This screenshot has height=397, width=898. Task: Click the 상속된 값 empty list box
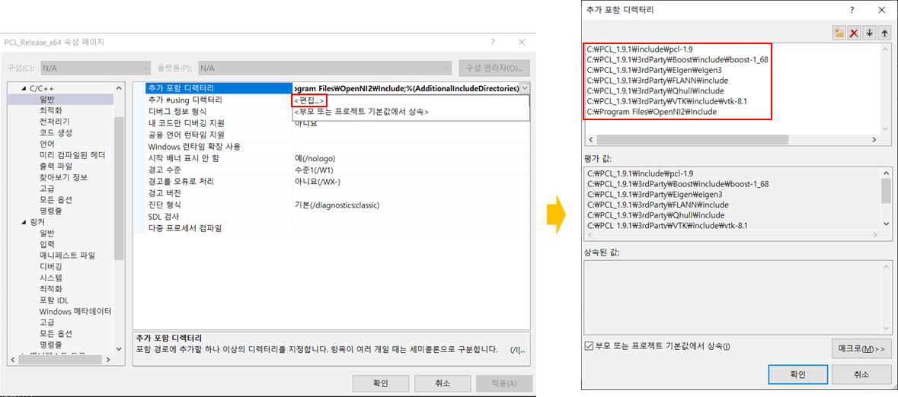[737, 297]
